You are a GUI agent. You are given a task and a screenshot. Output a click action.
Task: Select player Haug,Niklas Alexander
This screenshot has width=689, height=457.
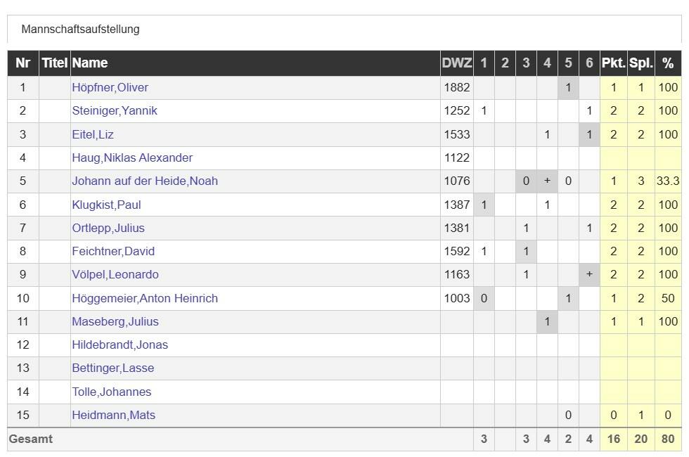tap(131, 157)
